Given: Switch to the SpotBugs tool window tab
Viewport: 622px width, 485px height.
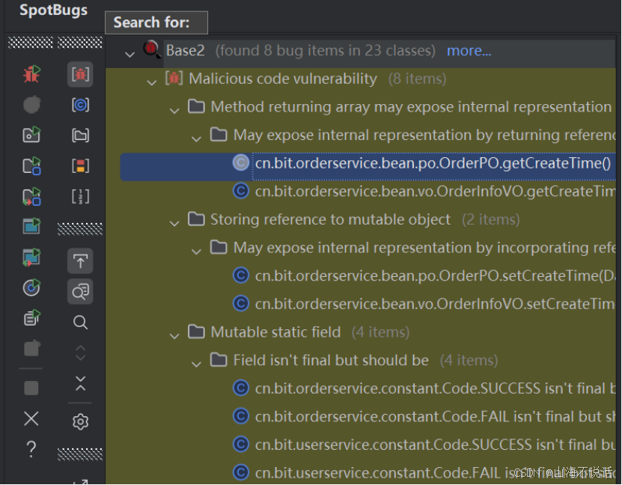Looking at the screenshot, I should [x=53, y=10].
